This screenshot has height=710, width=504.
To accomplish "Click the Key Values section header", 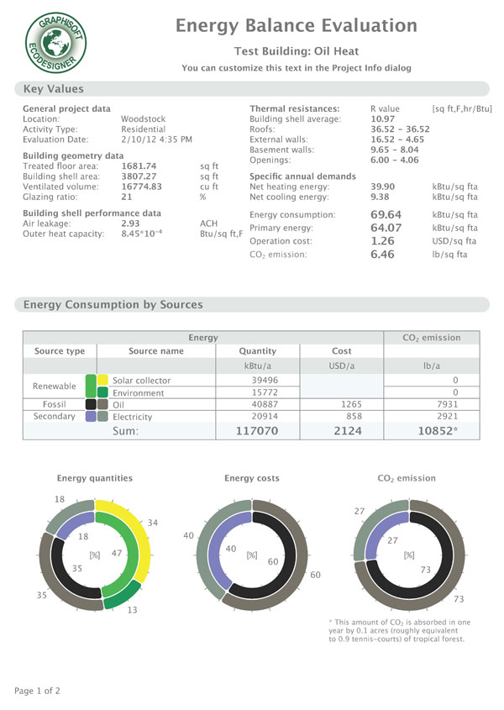I will coord(54,89).
